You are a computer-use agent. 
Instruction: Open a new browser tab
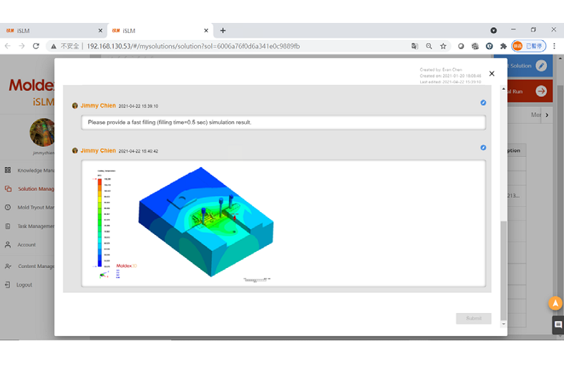(x=223, y=31)
